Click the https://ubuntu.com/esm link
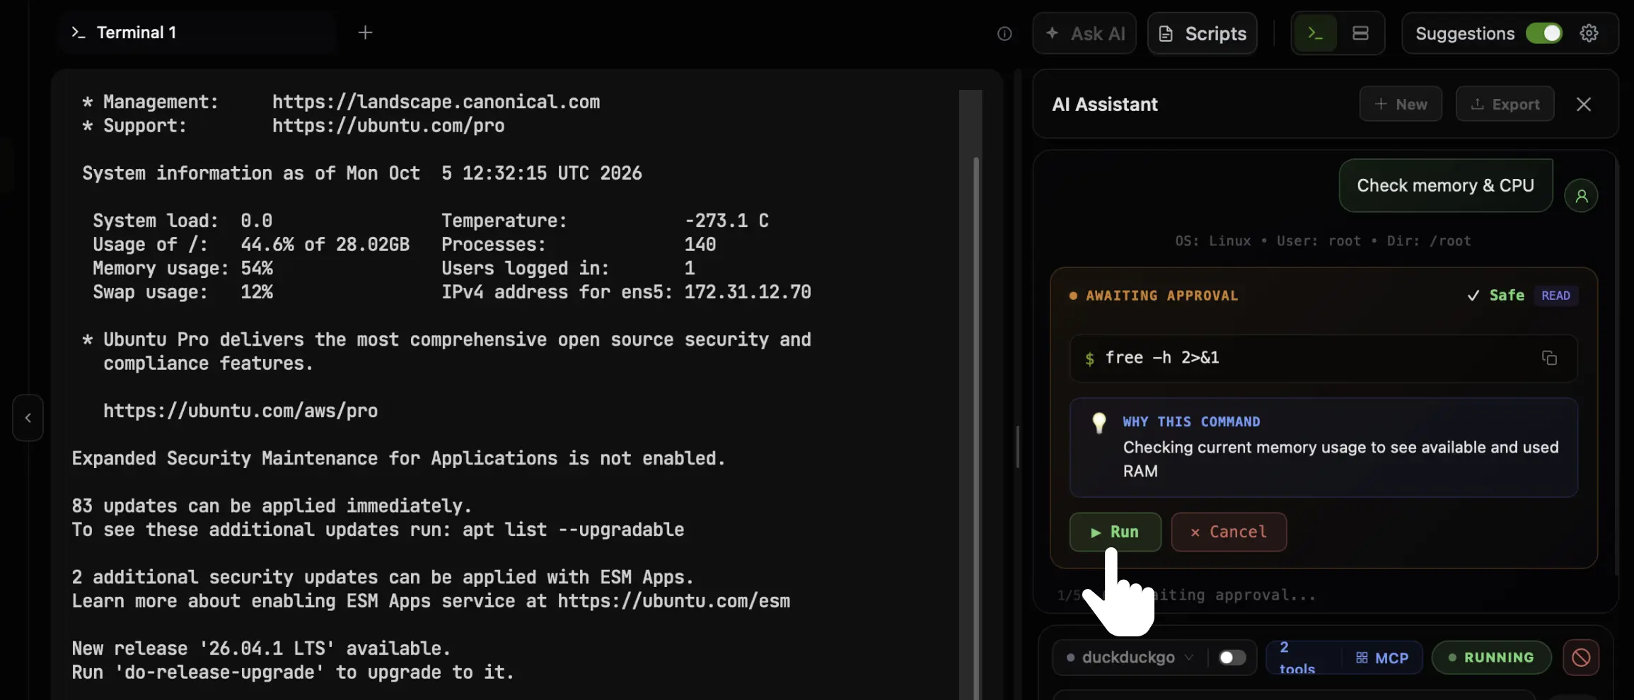 [673, 601]
